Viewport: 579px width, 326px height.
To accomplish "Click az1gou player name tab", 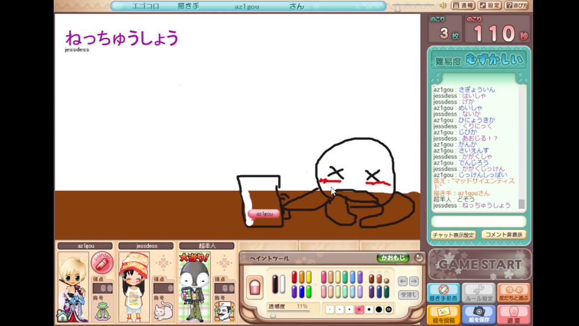I will (x=85, y=246).
